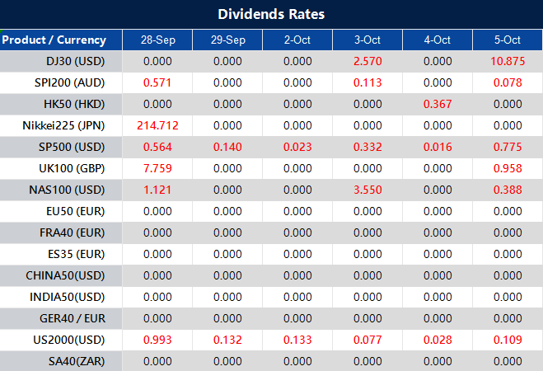Click the 4-Oct column header
The width and height of the screenshot is (543, 371).
pyautogui.click(x=438, y=40)
